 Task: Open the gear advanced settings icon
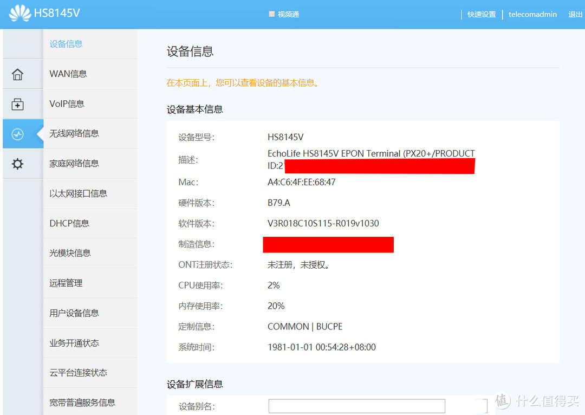pos(17,164)
